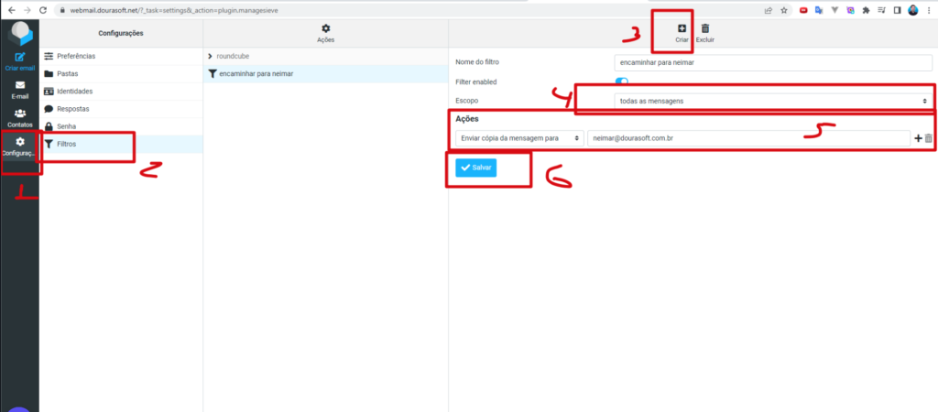938x412 pixels.
Task: Click the Nome do filtro text field
Action: (x=772, y=62)
